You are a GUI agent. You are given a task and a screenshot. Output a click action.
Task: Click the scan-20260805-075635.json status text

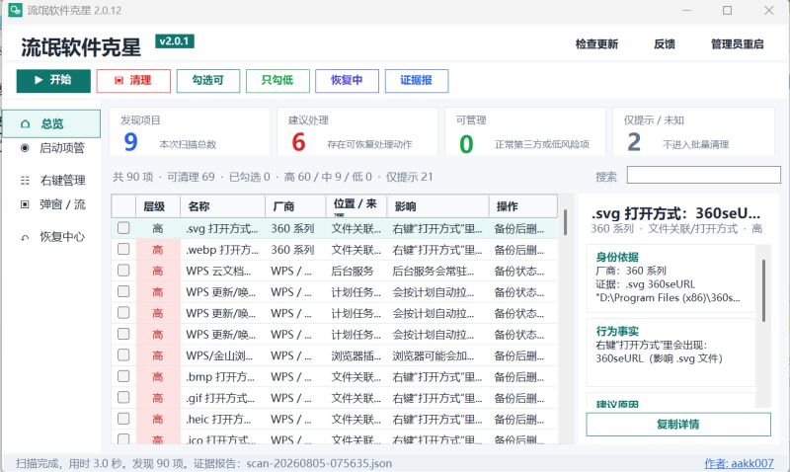319,463
